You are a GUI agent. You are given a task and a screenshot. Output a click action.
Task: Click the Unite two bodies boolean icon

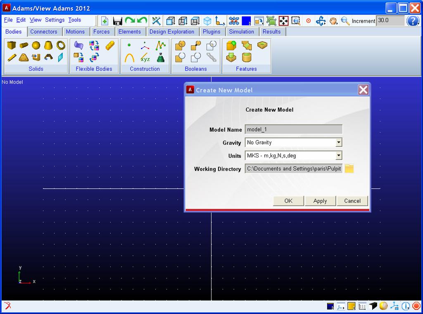pos(180,45)
